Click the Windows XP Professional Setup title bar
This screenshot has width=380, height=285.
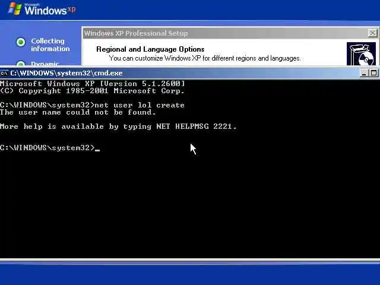coord(230,33)
